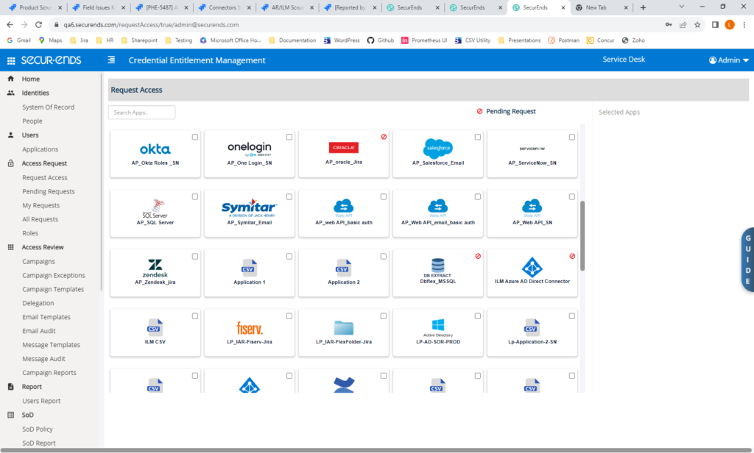Click the cloud icon of AP_Web API_SN
This screenshot has width=754, height=453.
pos(532,207)
